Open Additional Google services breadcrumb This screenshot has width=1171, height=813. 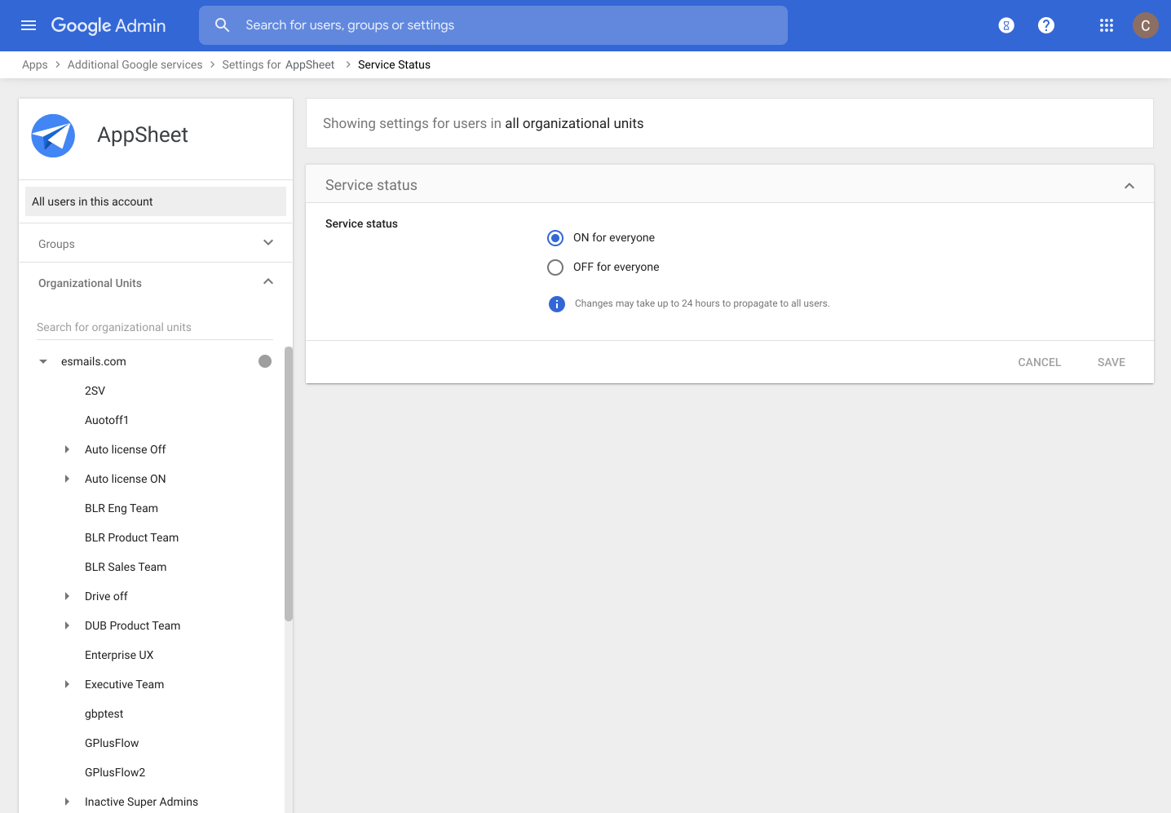135,64
